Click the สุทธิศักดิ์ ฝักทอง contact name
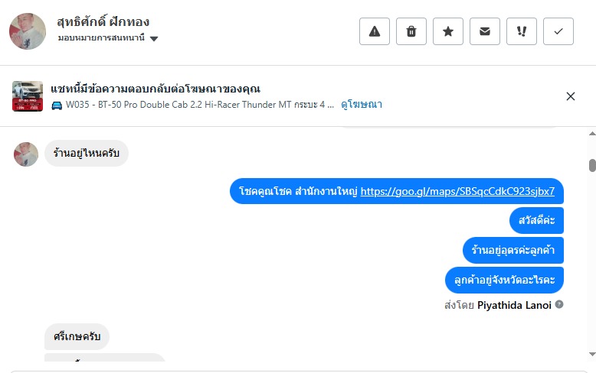This screenshot has width=596, height=373. (103, 21)
